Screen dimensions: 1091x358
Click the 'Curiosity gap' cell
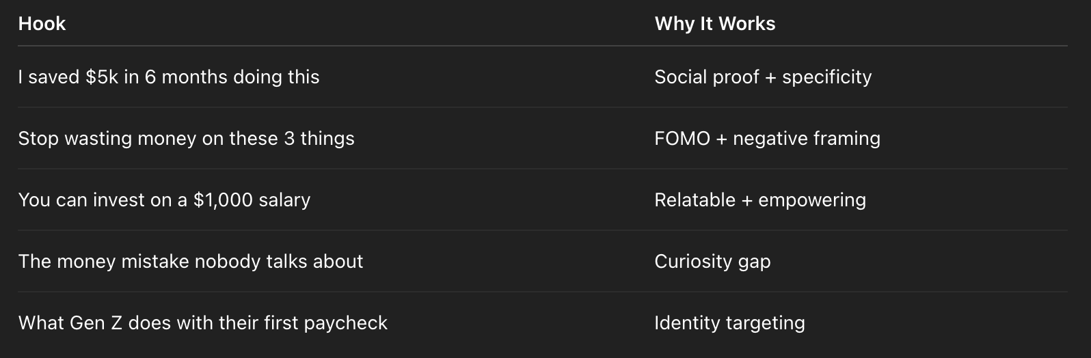tap(712, 262)
